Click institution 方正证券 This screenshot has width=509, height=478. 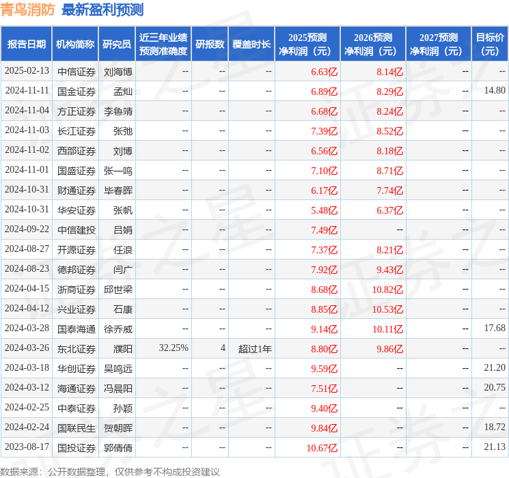77,111
